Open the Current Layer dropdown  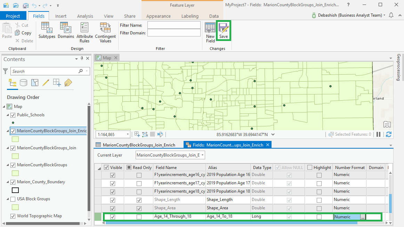tap(170, 155)
